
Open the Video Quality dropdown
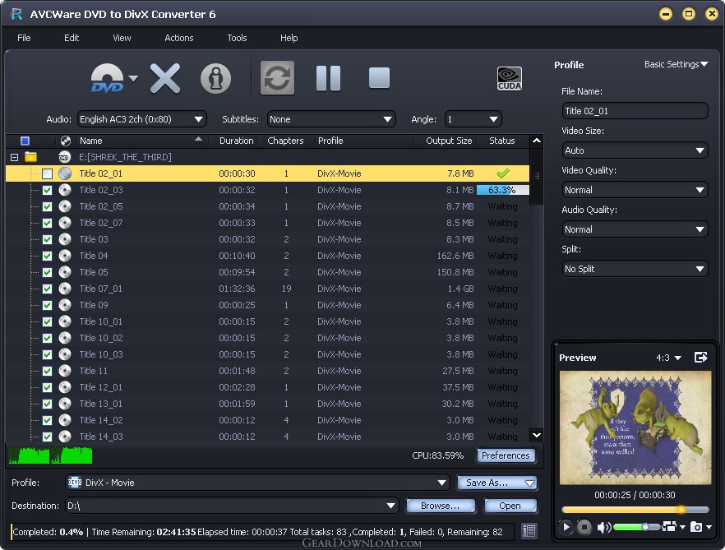[635, 190]
